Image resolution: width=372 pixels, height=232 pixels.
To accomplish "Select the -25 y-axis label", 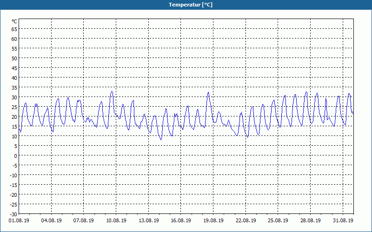I will coord(13,205).
